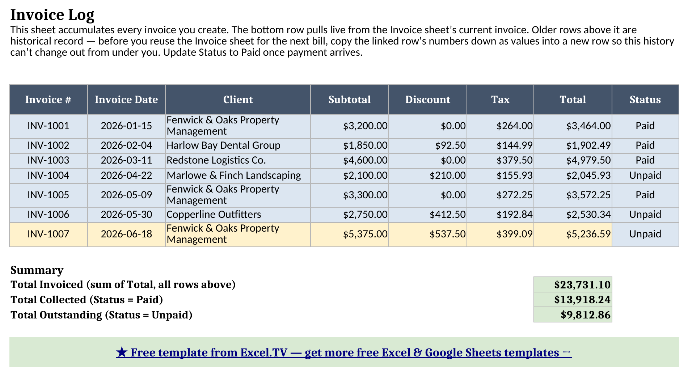This screenshot has height=376, width=688.
Task: Click the INV-1006 invoice number cell
Action: coord(48,215)
